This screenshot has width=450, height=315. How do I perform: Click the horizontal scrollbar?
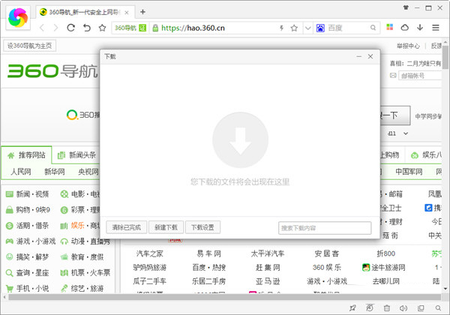click(224, 297)
